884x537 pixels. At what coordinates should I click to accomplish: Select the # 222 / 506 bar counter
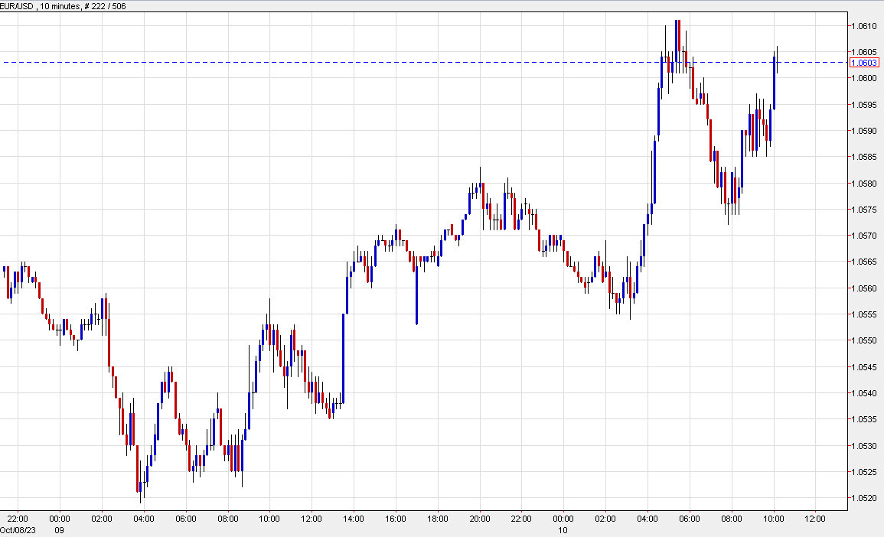[103, 5]
